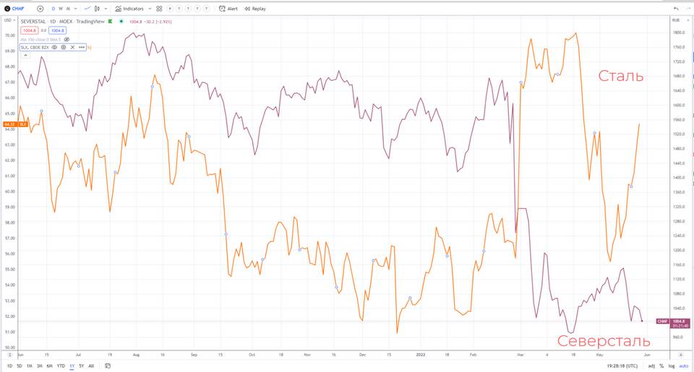This screenshot has width=694, height=372.
Task: Select the 5D time range
Action: pyautogui.click(x=20, y=365)
